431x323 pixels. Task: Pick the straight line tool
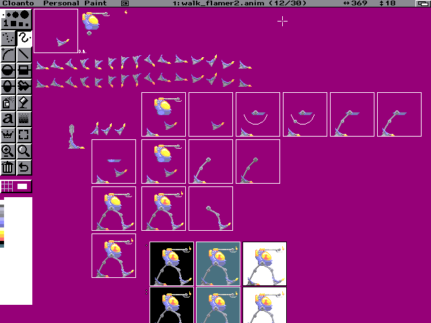24,55
